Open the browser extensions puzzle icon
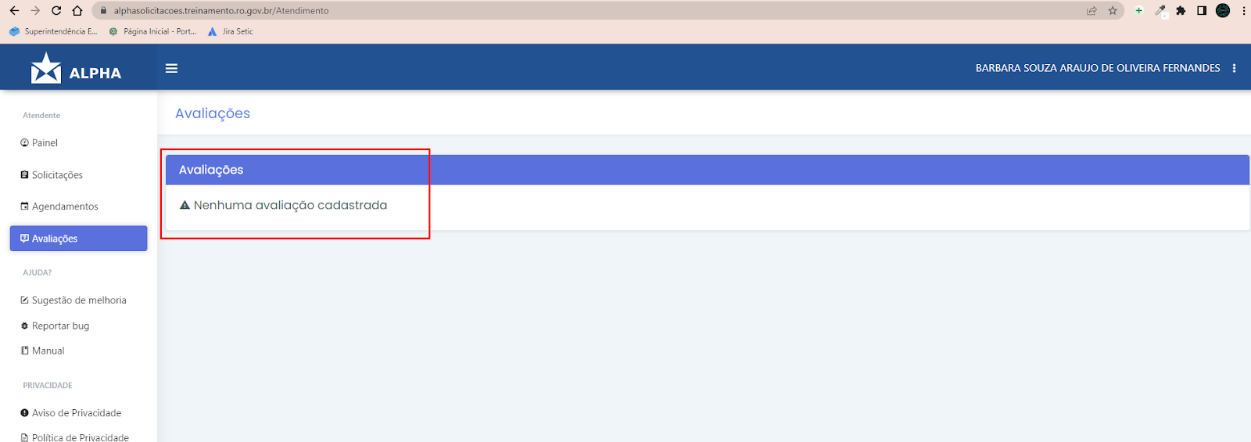 (1181, 11)
